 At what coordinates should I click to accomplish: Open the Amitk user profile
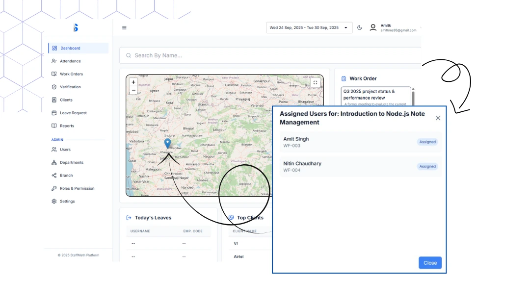394,27
